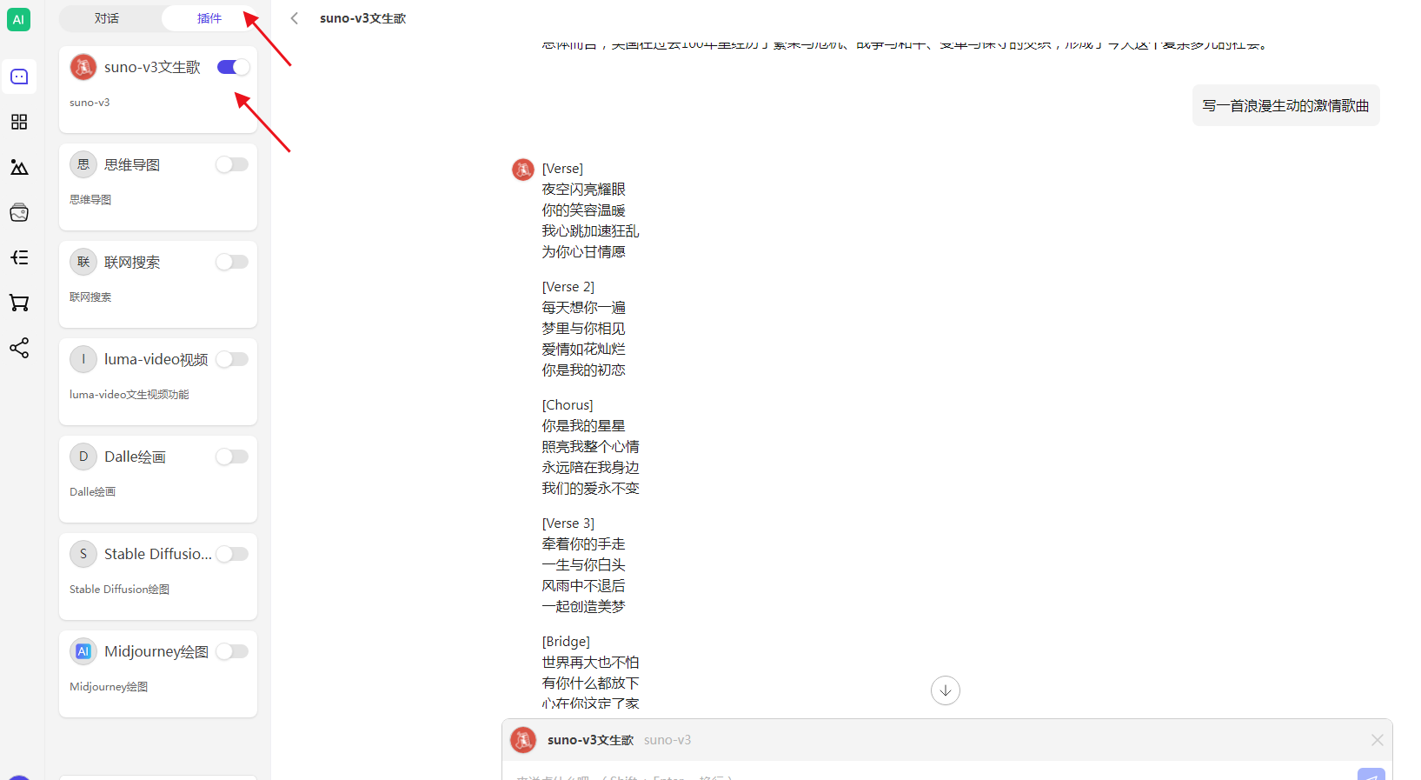Screen dimensions: 1421x780
Task: Click the suno-v3文生歌 plugin name
Action: pos(152,67)
